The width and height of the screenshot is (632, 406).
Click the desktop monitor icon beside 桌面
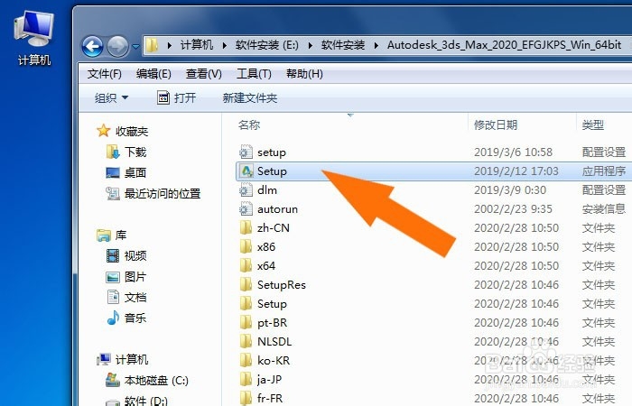point(113,173)
